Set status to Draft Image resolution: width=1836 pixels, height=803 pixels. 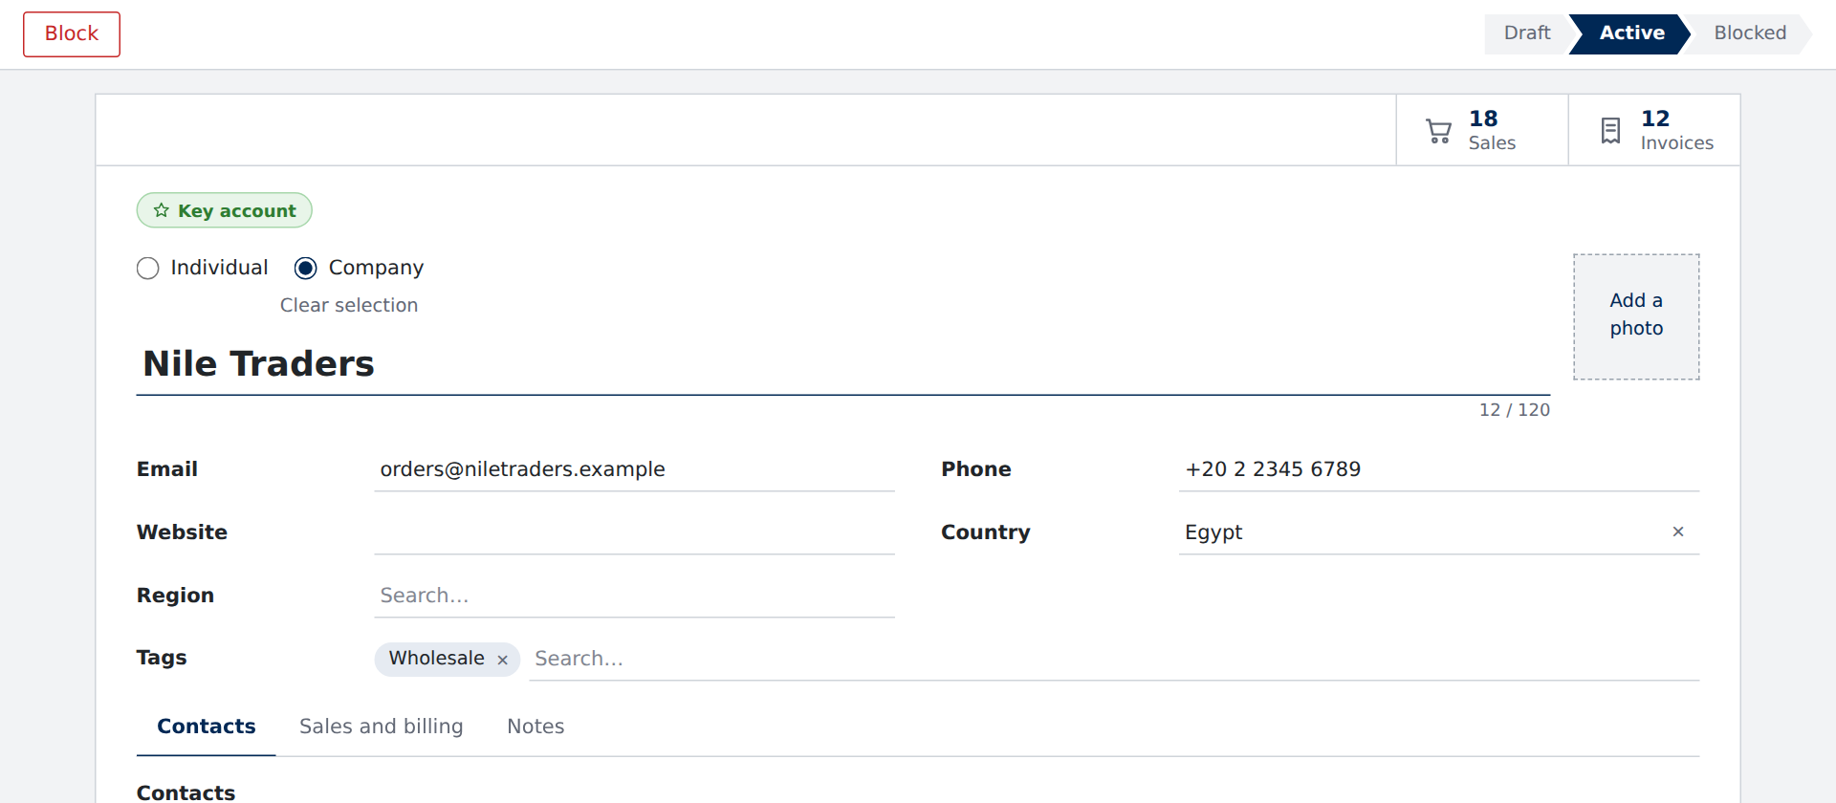pyautogui.click(x=1526, y=33)
